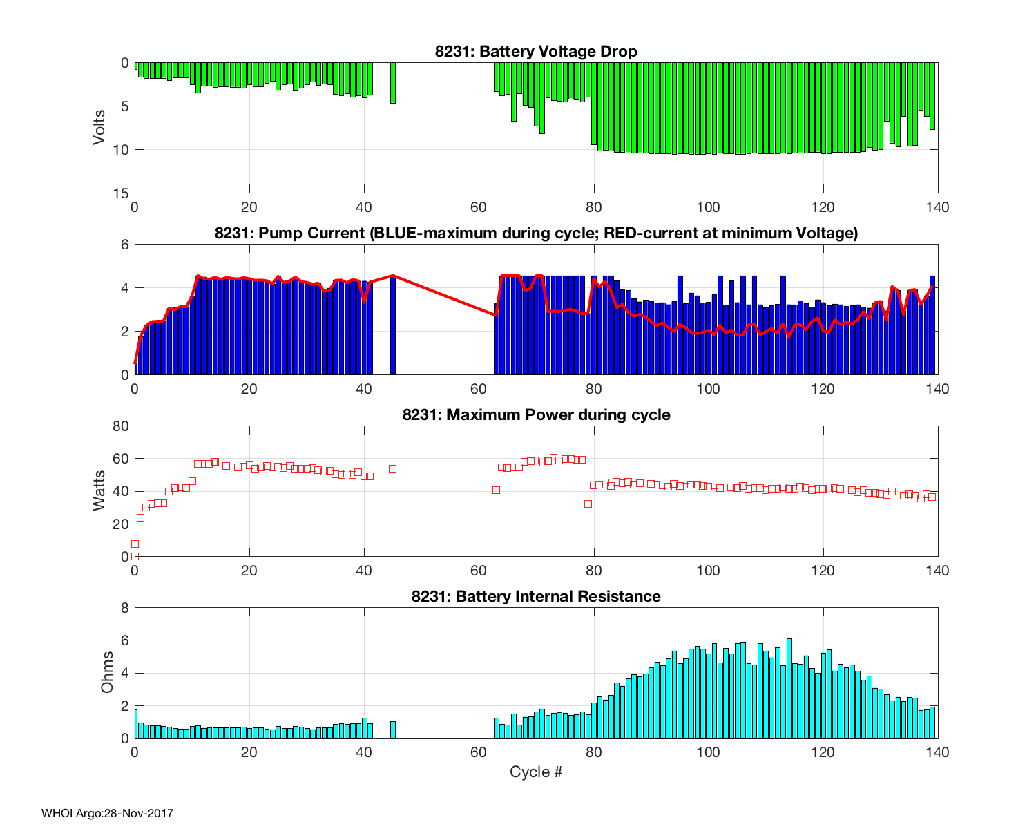Click the Watts y-axis label
The height and width of the screenshot is (829, 1036).
(x=99, y=490)
